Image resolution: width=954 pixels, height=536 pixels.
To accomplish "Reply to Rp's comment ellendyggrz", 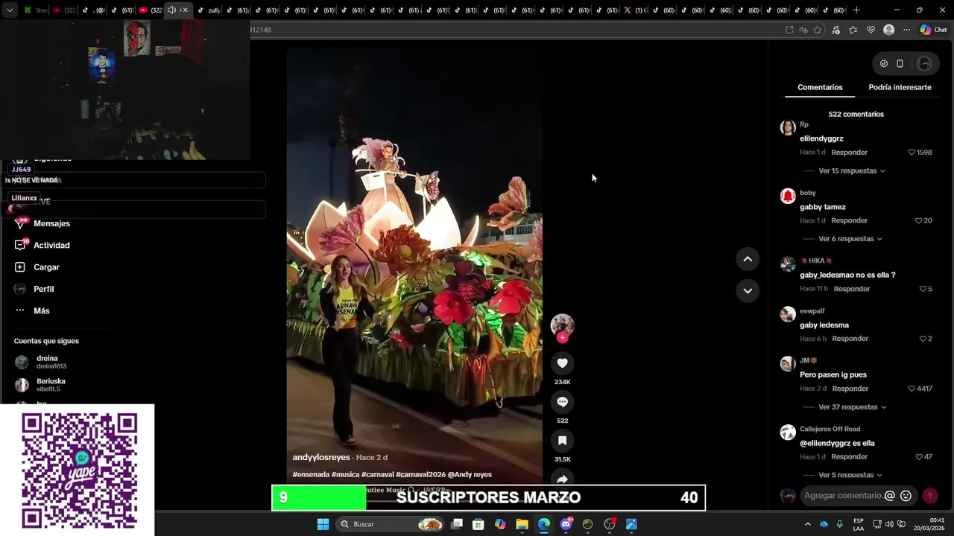I will click(850, 153).
